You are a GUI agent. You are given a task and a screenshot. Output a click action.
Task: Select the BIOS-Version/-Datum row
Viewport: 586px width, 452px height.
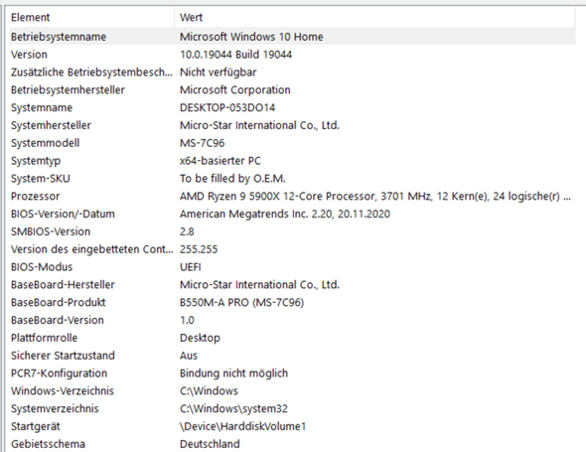[292, 214]
